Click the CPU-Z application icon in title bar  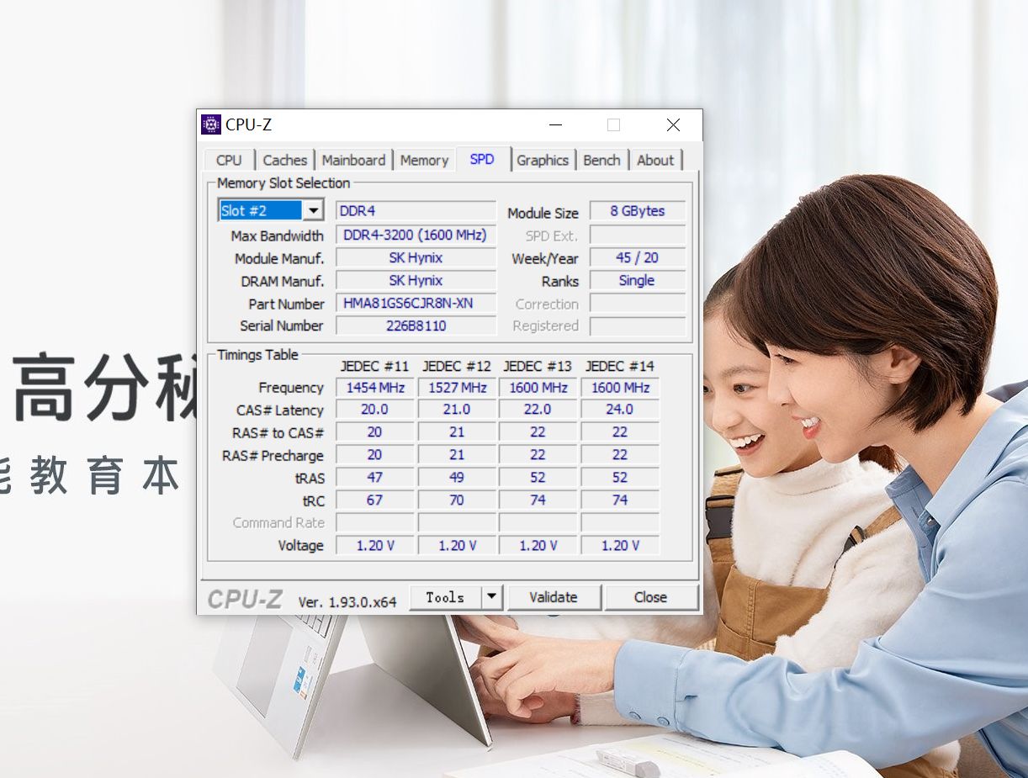click(211, 124)
